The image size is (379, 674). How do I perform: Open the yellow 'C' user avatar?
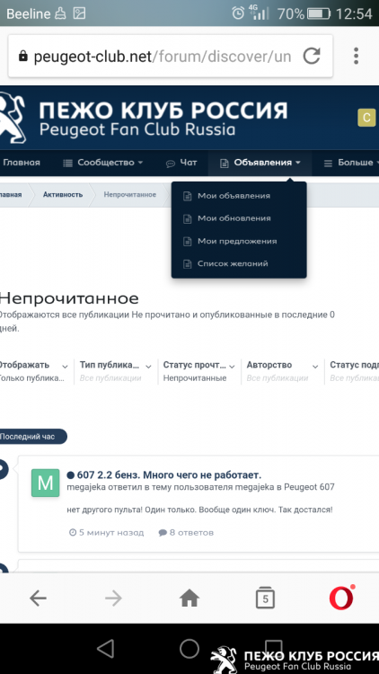point(366,118)
